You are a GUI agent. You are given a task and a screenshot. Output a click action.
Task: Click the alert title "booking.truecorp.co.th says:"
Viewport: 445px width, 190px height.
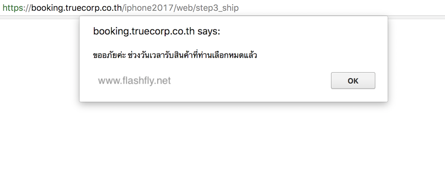(x=156, y=32)
